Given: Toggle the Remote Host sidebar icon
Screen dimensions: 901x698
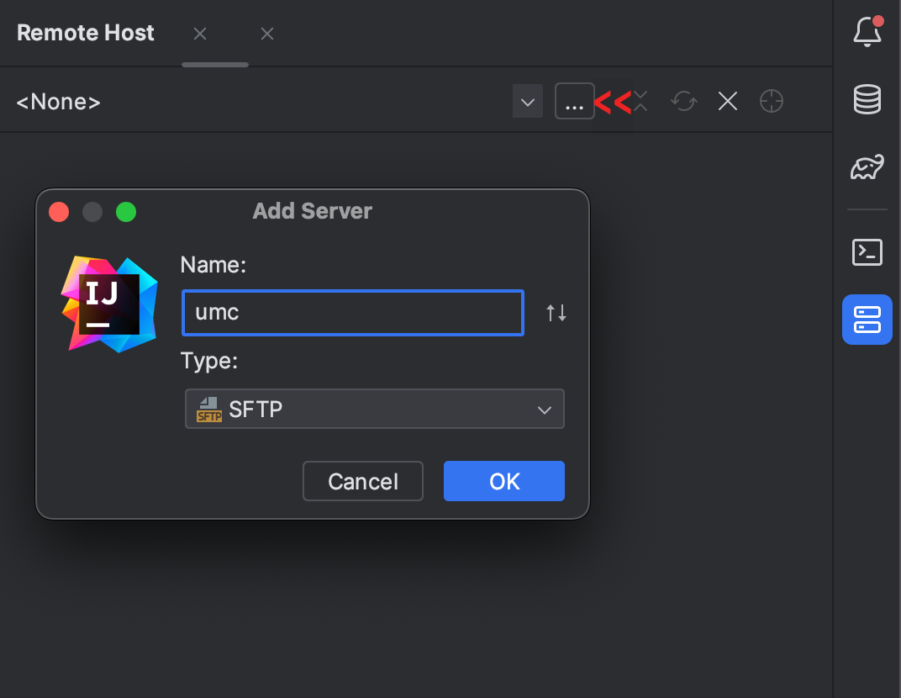Looking at the screenshot, I should (x=867, y=320).
